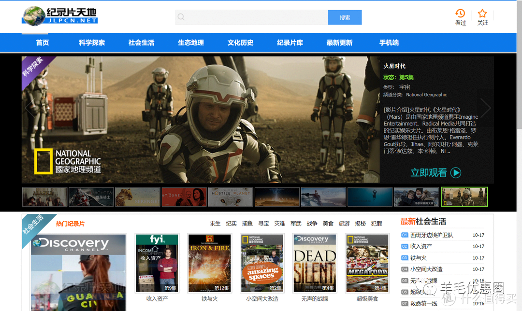The image size is (522, 311).
Task: Click the blue 搜索 button
Action: coord(345,17)
